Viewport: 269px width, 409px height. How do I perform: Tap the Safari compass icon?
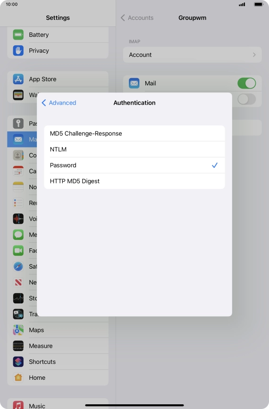tap(18, 266)
